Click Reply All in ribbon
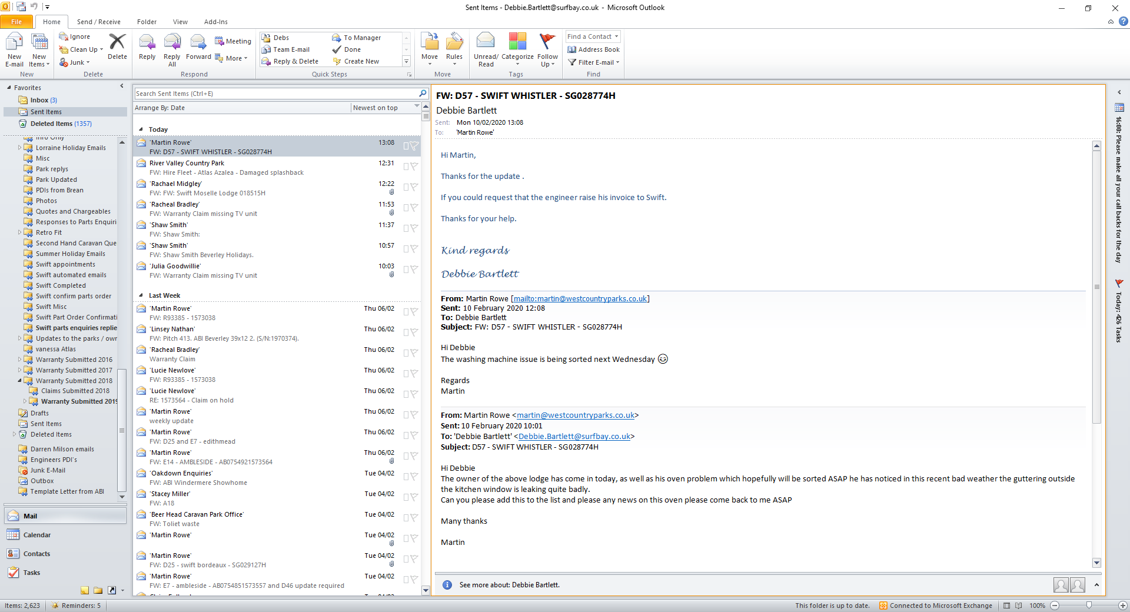The image size is (1130, 612). (172, 50)
